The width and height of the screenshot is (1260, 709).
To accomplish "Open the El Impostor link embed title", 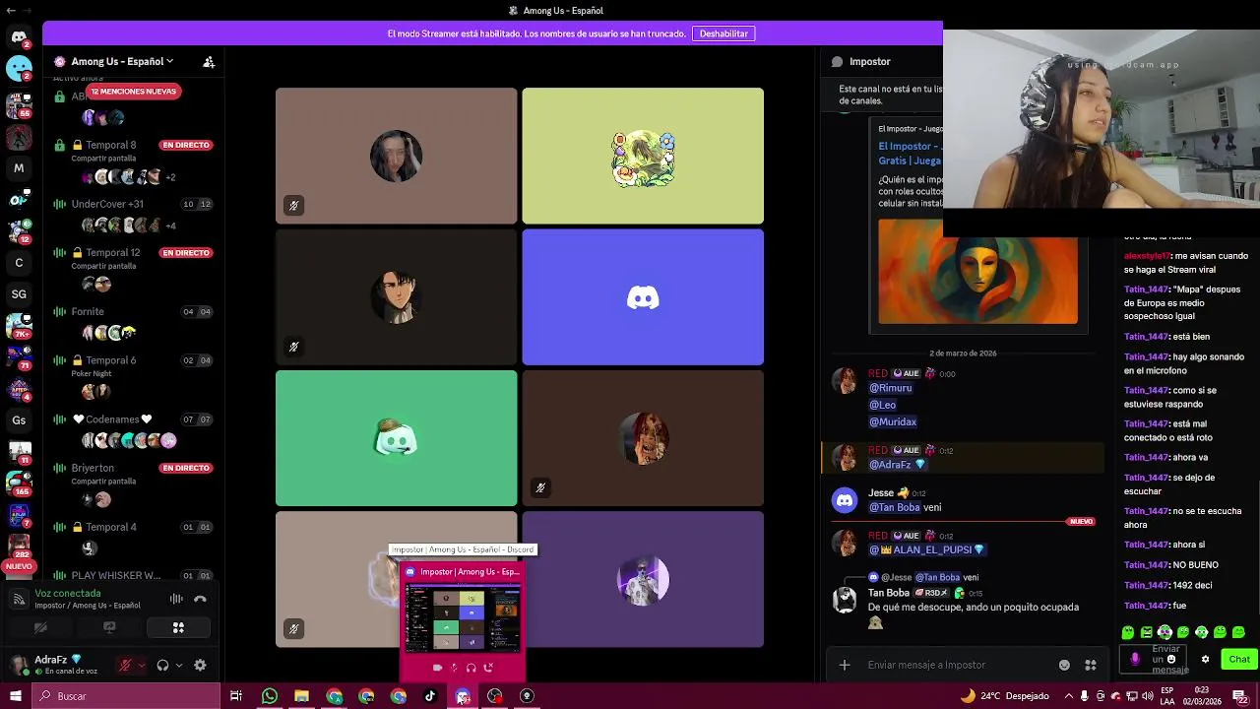I will 910,153.
